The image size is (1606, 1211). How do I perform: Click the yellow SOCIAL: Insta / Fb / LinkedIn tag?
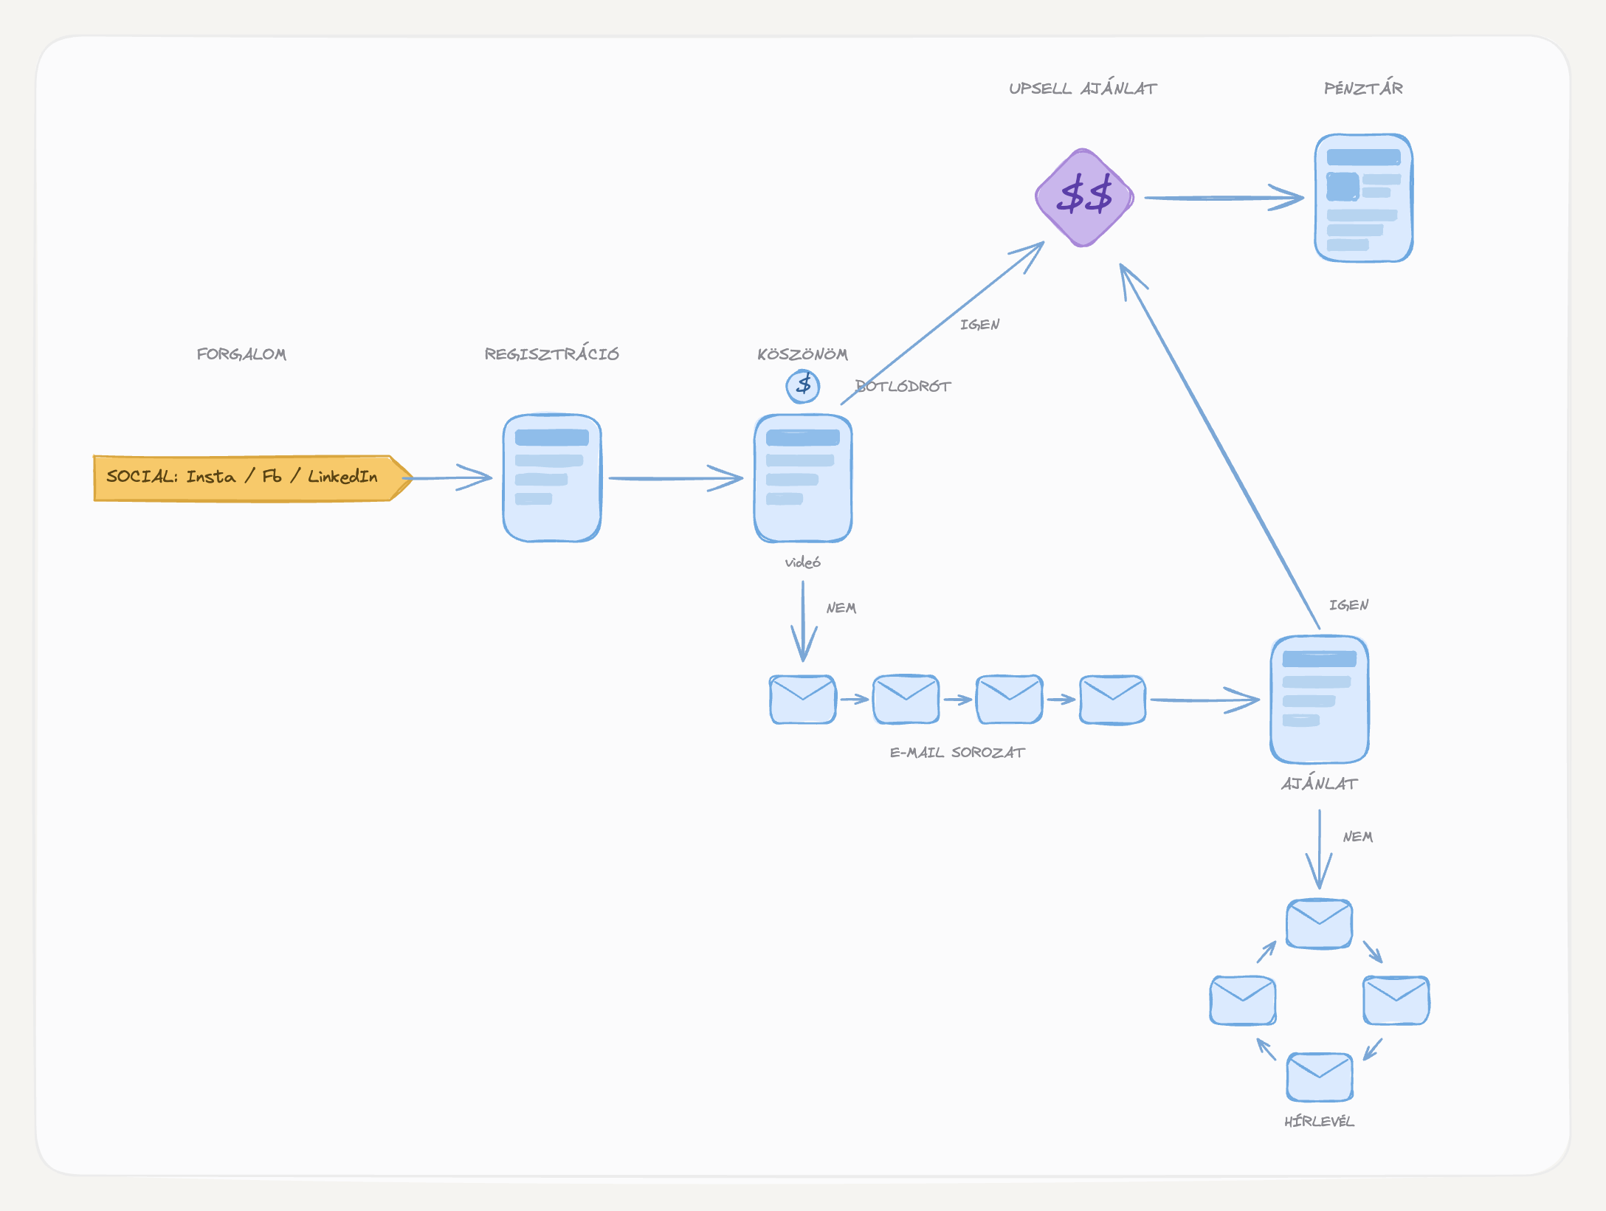253,478
